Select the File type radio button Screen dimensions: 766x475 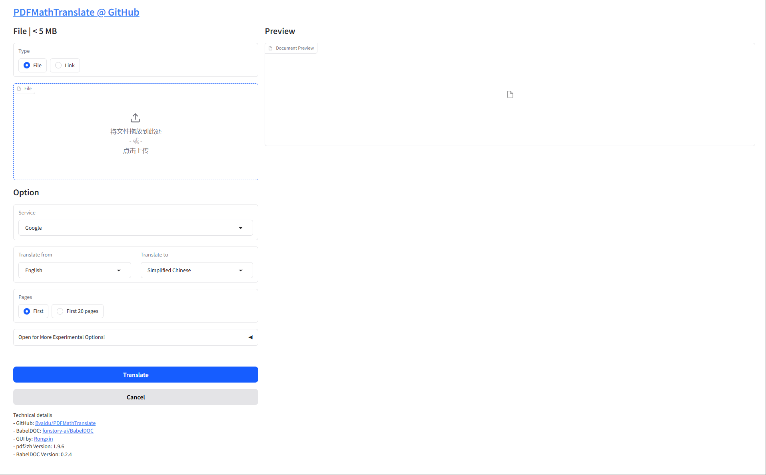coord(27,65)
